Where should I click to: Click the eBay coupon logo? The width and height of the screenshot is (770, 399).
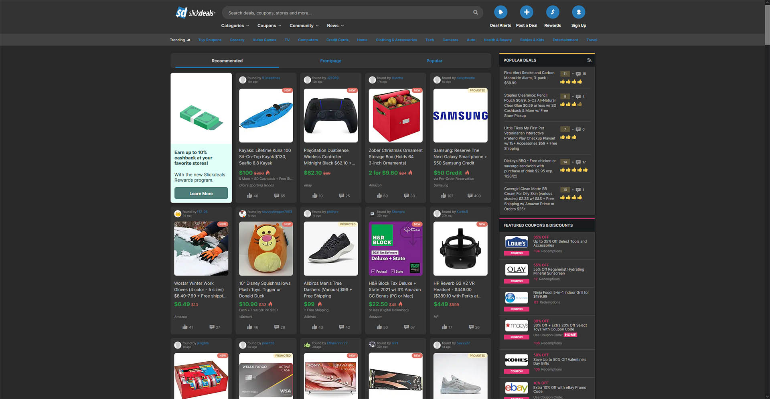(x=517, y=388)
